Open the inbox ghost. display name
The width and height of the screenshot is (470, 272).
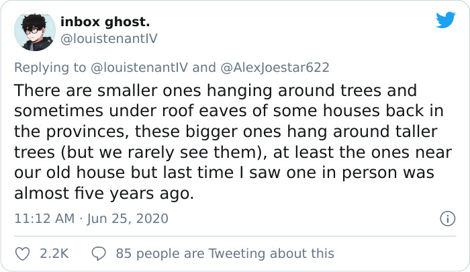105,21
